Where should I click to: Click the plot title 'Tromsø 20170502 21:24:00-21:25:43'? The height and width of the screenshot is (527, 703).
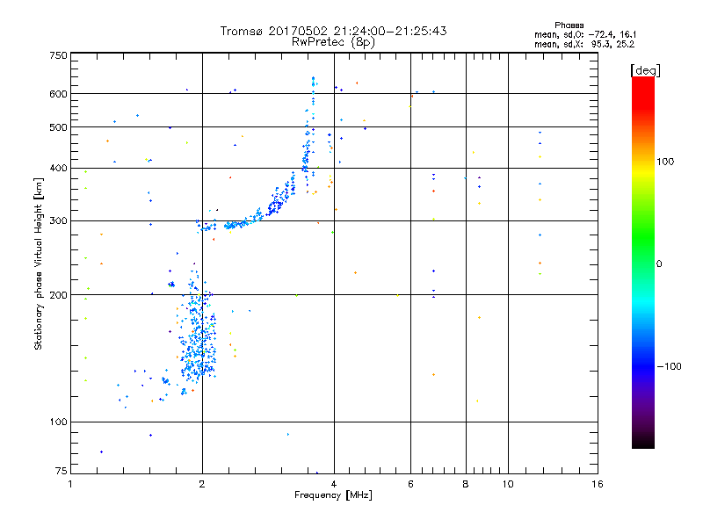coord(333,31)
